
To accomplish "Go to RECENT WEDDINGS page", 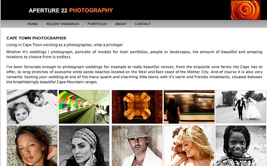I will (63, 24).
